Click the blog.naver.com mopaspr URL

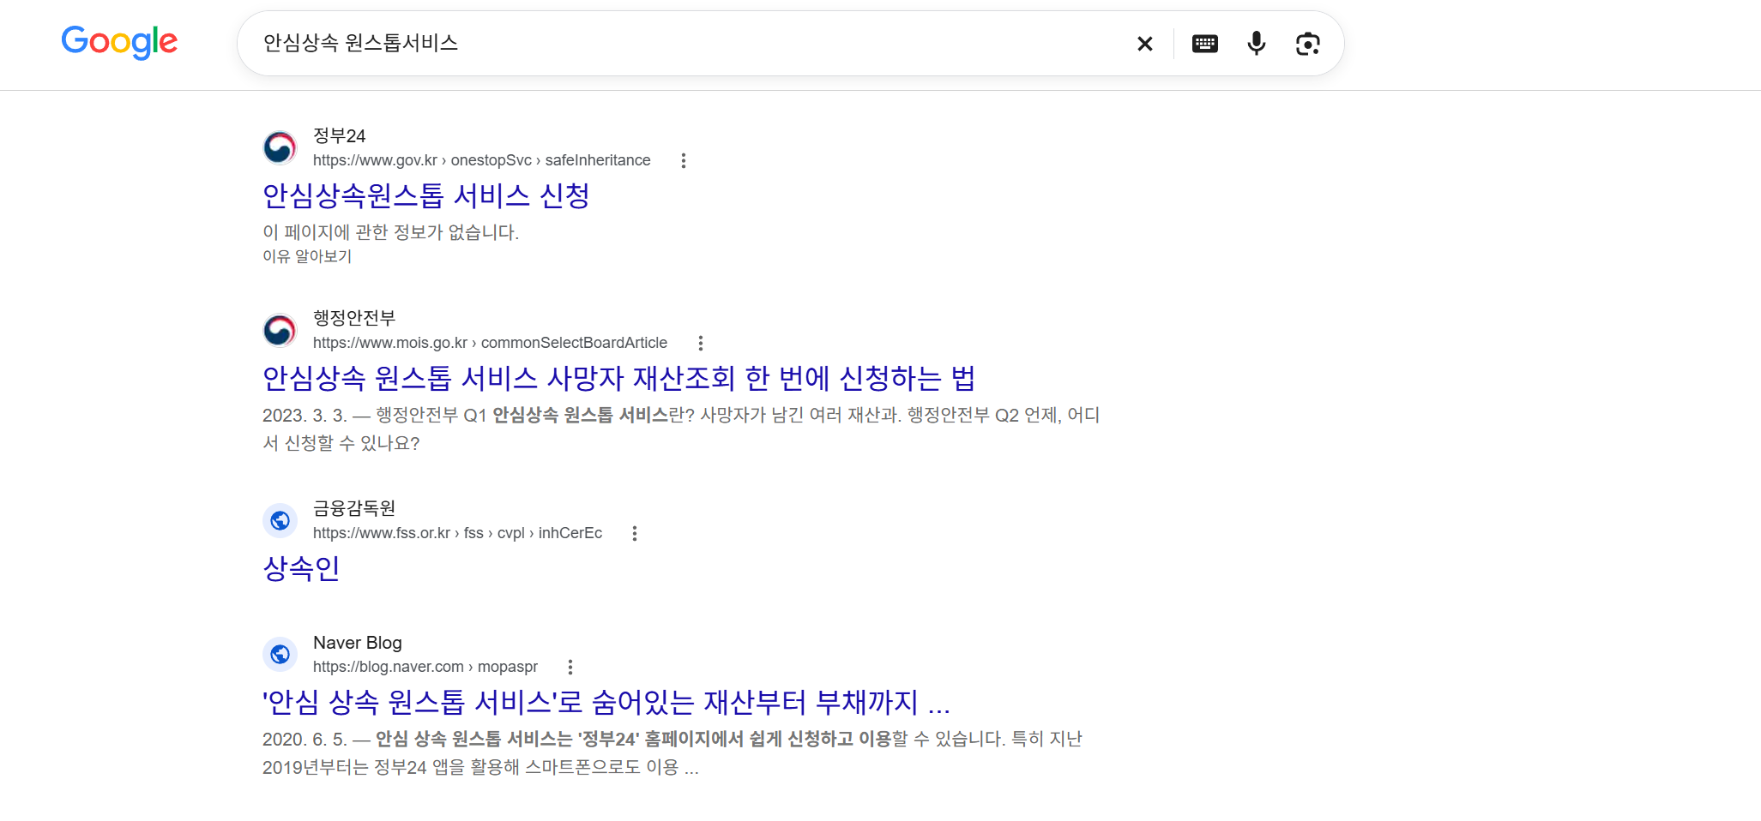pos(425,667)
